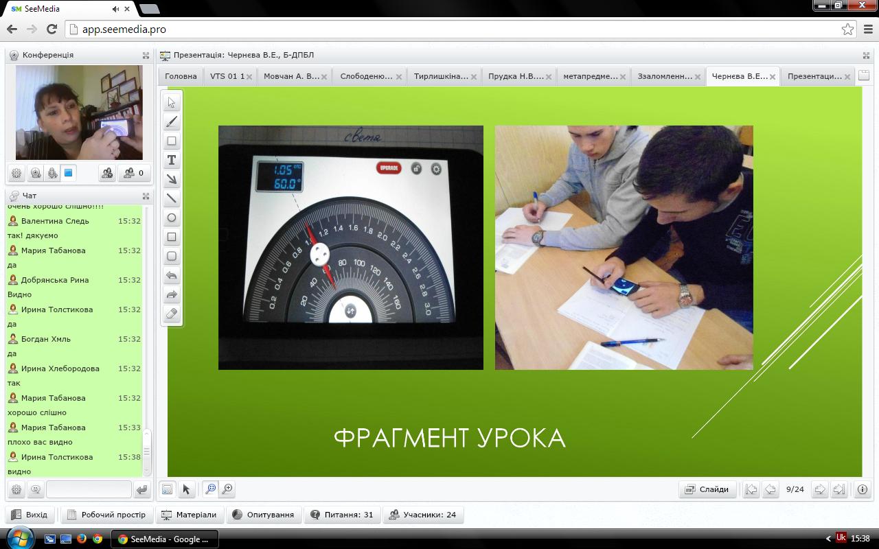This screenshot has width=879, height=549.
Task: Expand the presentation panel to fullscreen
Action: pyautogui.click(x=866, y=55)
